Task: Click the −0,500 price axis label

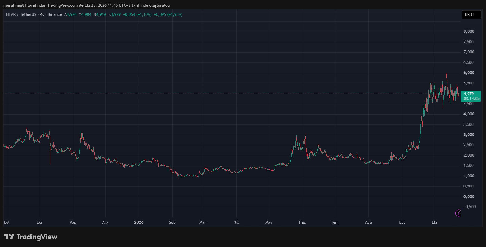Action: pyautogui.click(x=469, y=207)
